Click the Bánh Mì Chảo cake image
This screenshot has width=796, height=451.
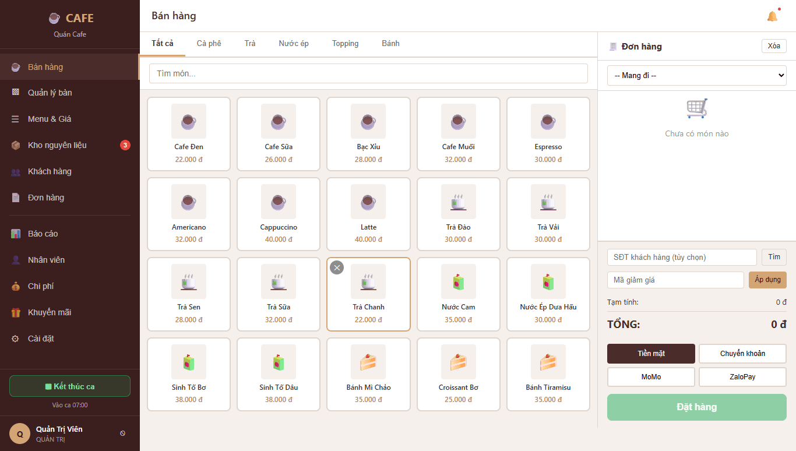click(368, 362)
